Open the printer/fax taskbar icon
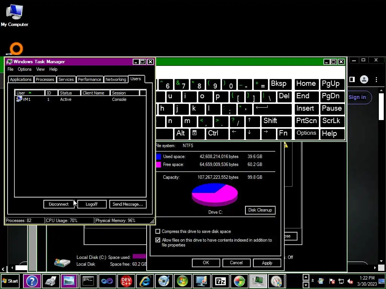Screen dimensions: 386x289 click(51, 281)
